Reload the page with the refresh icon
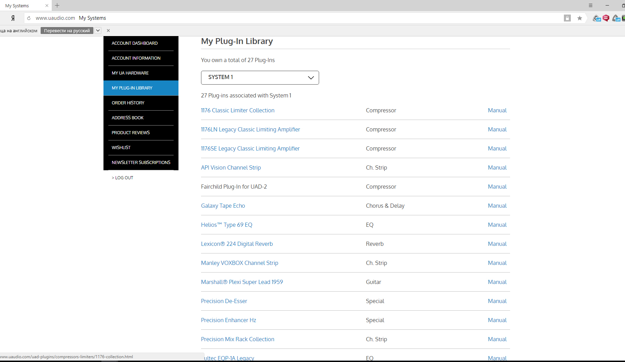 [x=29, y=18]
